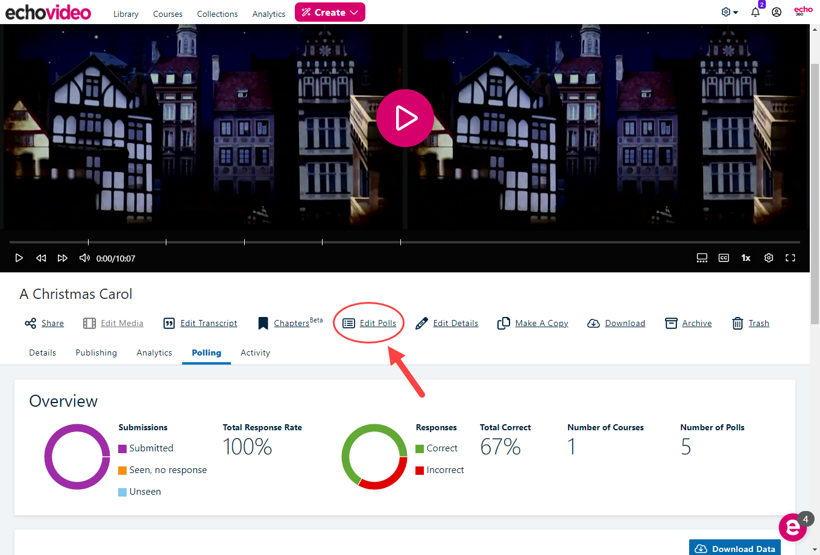Click the Make A Copy icon
The image size is (820, 555).
tap(503, 324)
